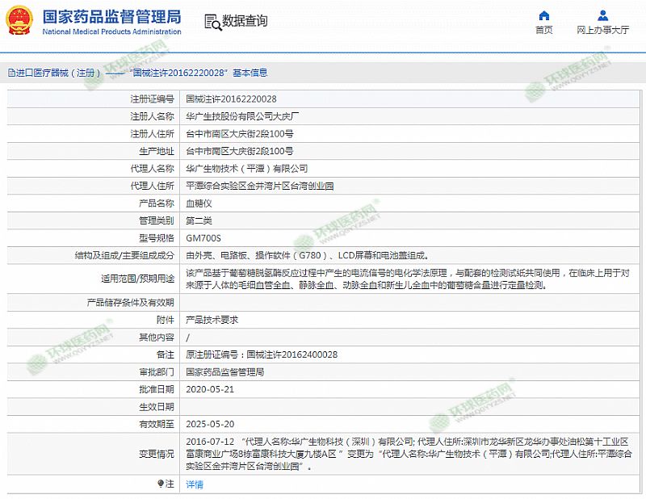Image resolution: width=646 pixels, height=499 pixels.
Task: Click the expiry date 2025-05-20
Action: [x=209, y=423]
